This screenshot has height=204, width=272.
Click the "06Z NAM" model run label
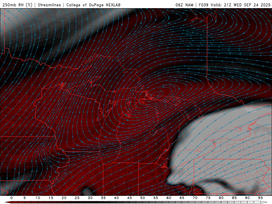[184, 5]
